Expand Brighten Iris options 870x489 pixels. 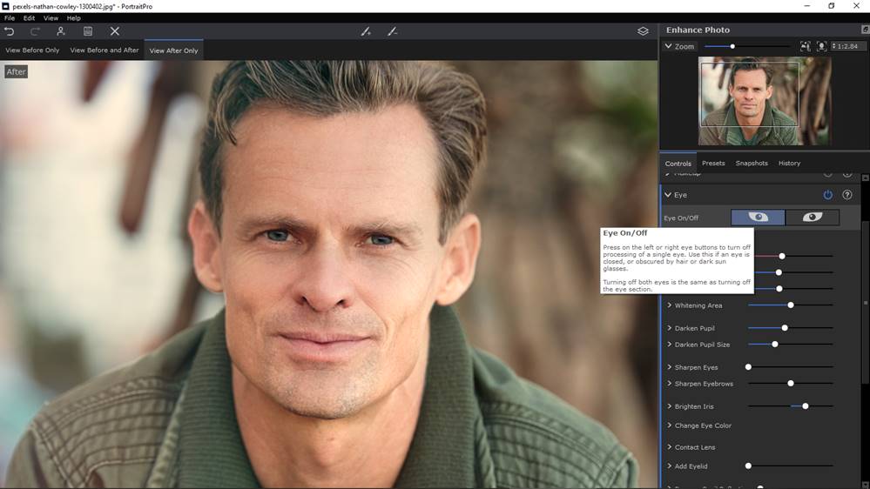(x=670, y=406)
